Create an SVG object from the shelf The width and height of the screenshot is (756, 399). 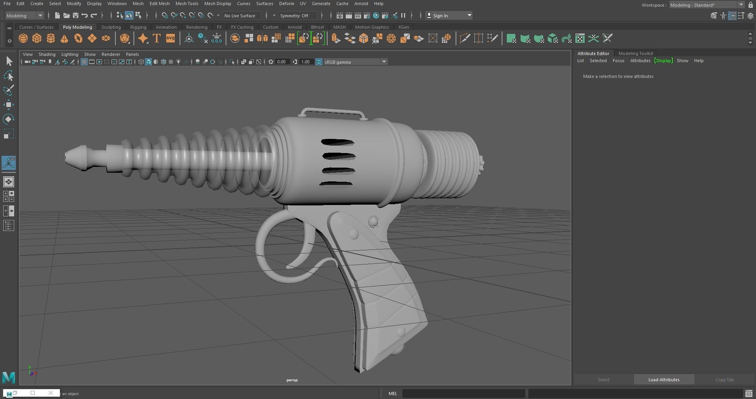[x=170, y=38]
